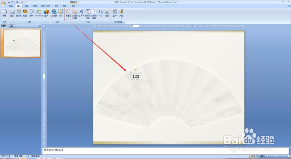Click the language indicator 英语(美国)
This screenshot has width=291, height=159.
36,156
